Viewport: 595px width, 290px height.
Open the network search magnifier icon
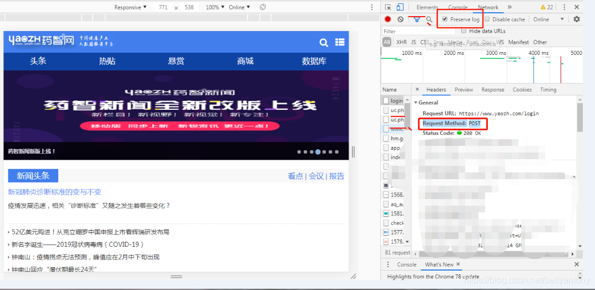click(x=429, y=19)
